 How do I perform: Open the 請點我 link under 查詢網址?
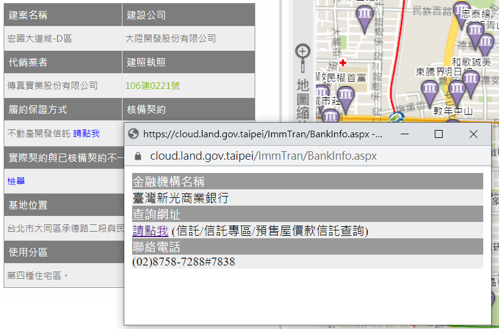150,230
